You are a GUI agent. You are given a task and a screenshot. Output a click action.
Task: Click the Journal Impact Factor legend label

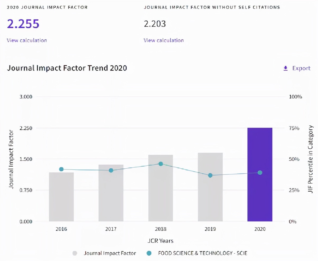point(110,253)
